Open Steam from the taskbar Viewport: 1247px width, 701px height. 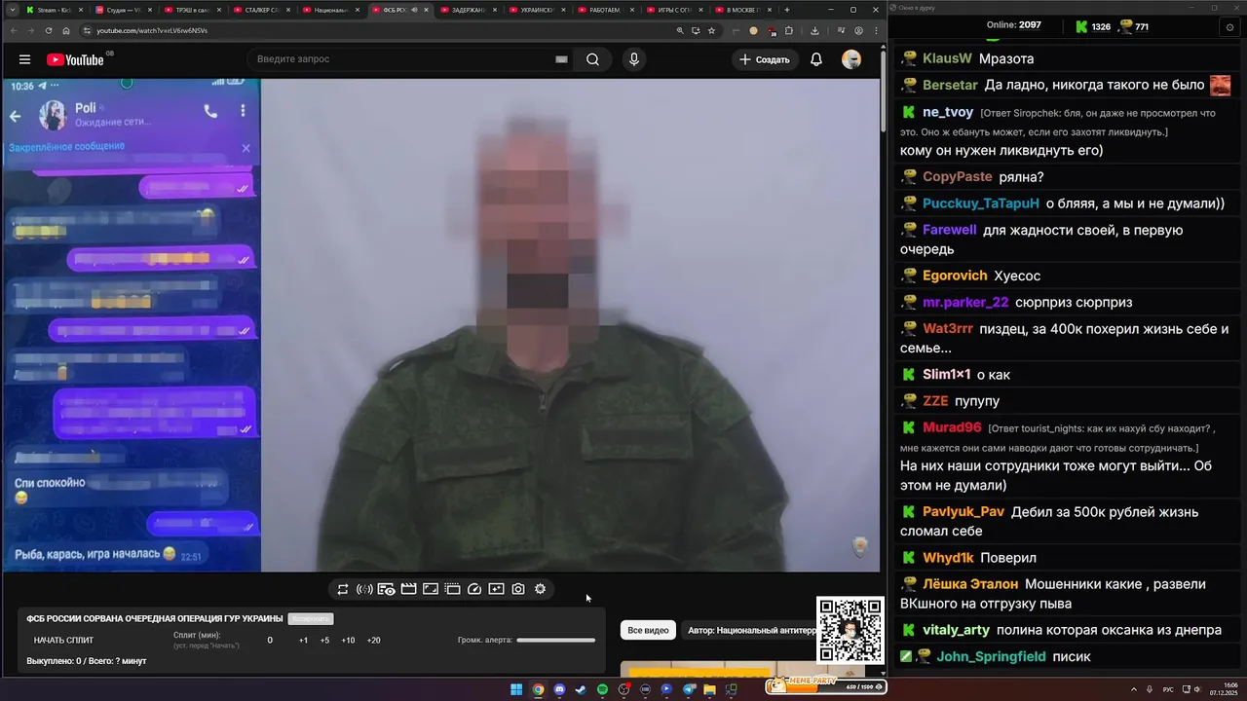click(581, 689)
